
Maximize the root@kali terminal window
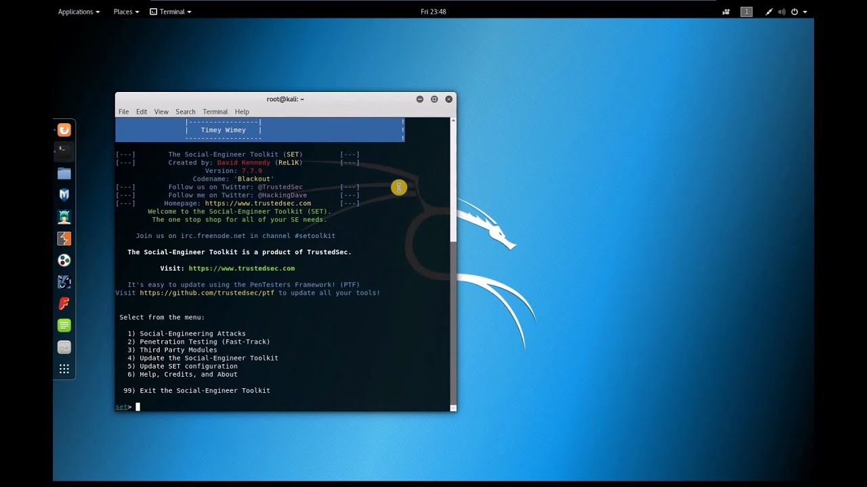(x=434, y=99)
